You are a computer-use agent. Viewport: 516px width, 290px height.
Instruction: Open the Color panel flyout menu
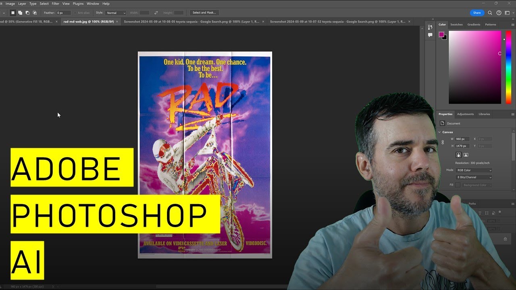tap(512, 25)
